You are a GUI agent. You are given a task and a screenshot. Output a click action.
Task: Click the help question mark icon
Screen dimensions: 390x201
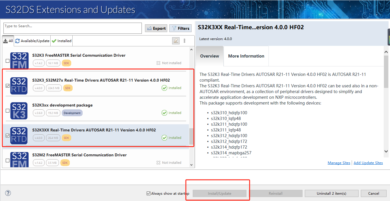pos(8,193)
